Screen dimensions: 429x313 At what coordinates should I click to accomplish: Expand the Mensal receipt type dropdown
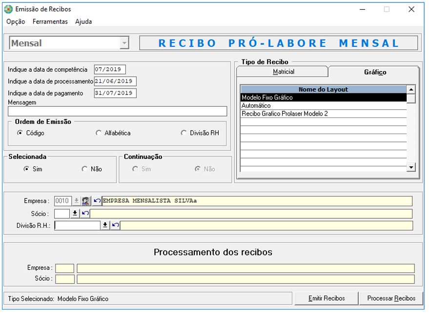(124, 43)
